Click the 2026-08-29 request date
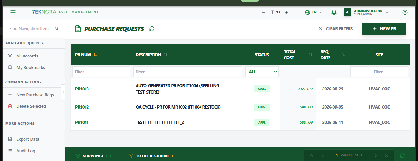This screenshot has width=418, height=161. pyautogui.click(x=332, y=89)
